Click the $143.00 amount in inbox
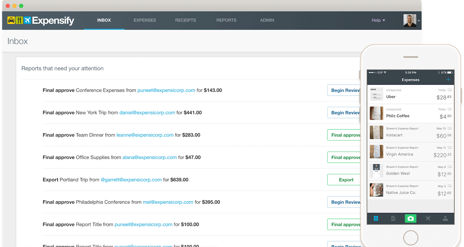This screenshot has width=464, height=247. pos(213,90)
